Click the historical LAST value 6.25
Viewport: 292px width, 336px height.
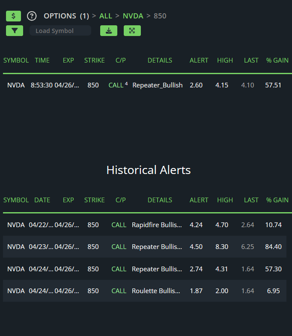click(247, 247)
